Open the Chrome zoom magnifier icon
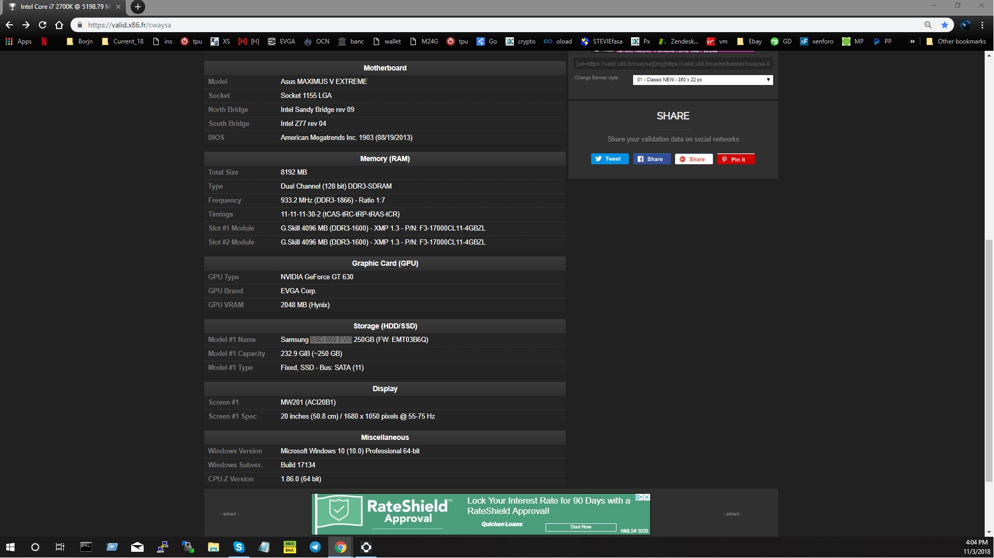 pyautogui.click(x=928, y=25)
